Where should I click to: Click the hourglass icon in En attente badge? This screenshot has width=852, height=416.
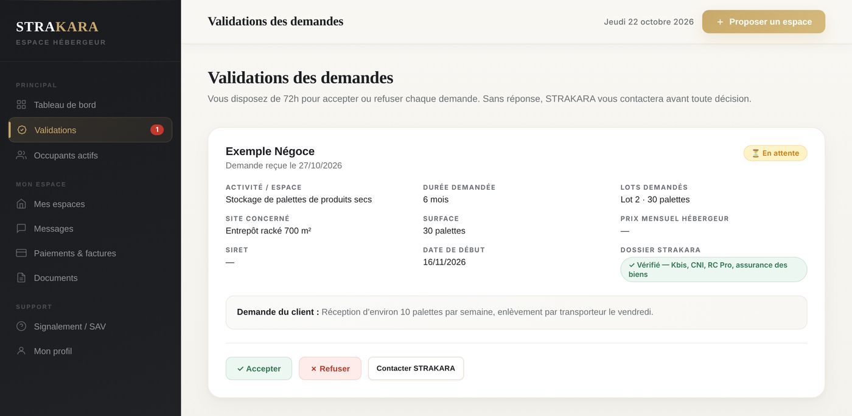(x=756, y=153)
